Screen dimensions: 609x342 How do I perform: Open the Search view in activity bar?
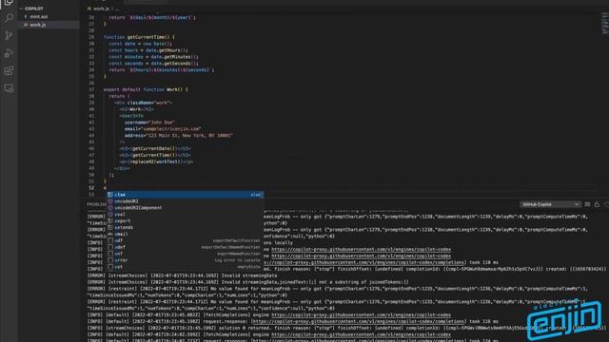tap(9, 18)
